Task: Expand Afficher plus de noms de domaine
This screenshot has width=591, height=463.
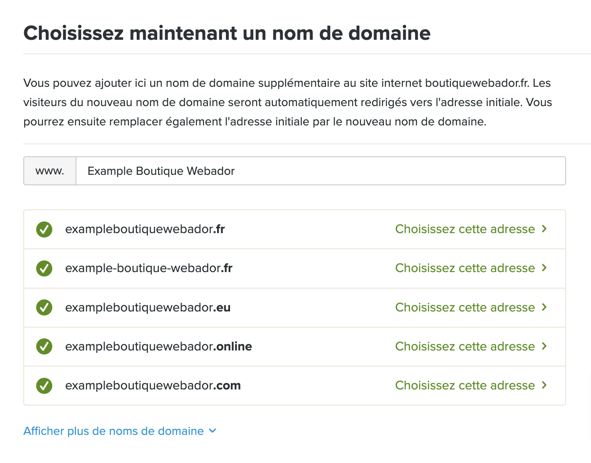Action: point(120,431)
